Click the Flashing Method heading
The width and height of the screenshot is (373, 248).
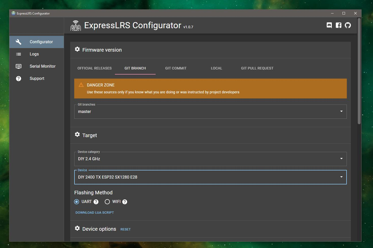pyautogui.click(x=93, y=193)
